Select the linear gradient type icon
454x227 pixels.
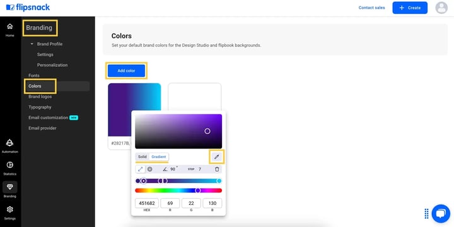click(x=140, y=169)
